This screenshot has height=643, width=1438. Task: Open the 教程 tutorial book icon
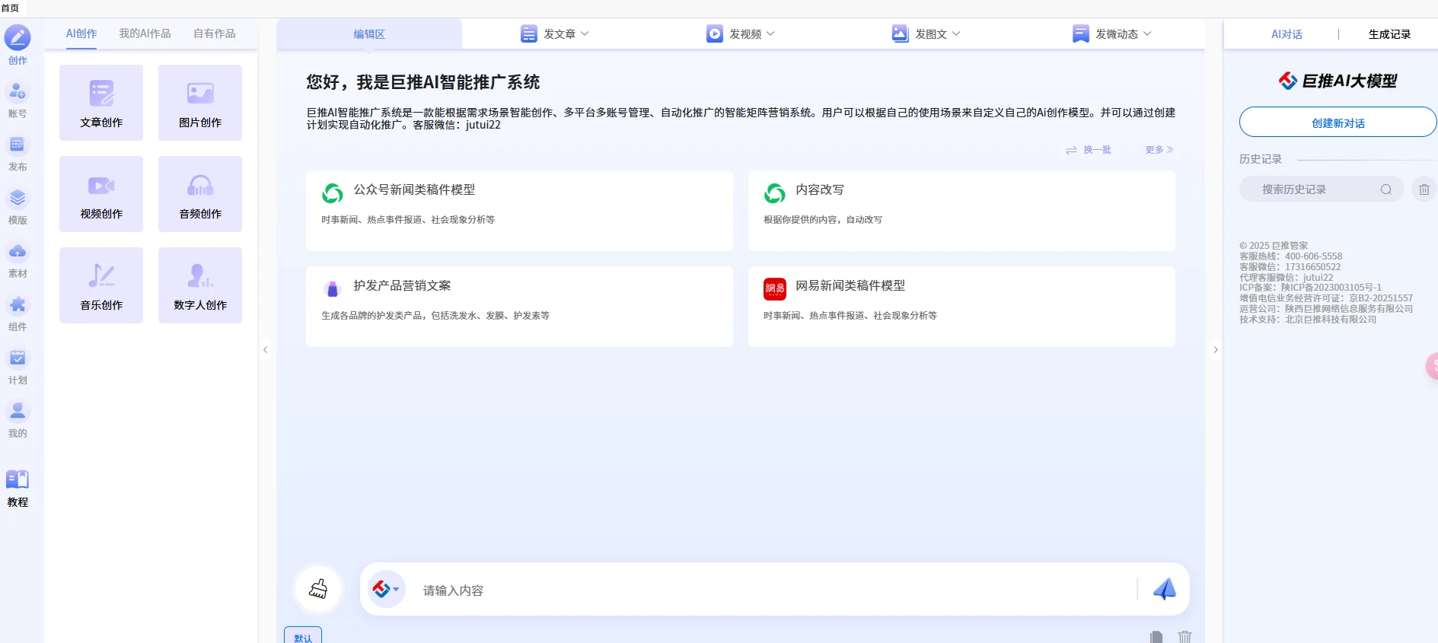(x=18, y=479)
